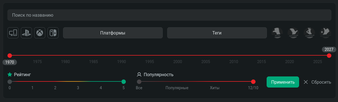Click Сбросить to reset filters

[321, 82]
